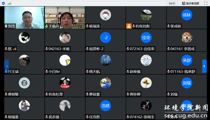Open the 演讲者视图 view switcher

coord(191,3)
